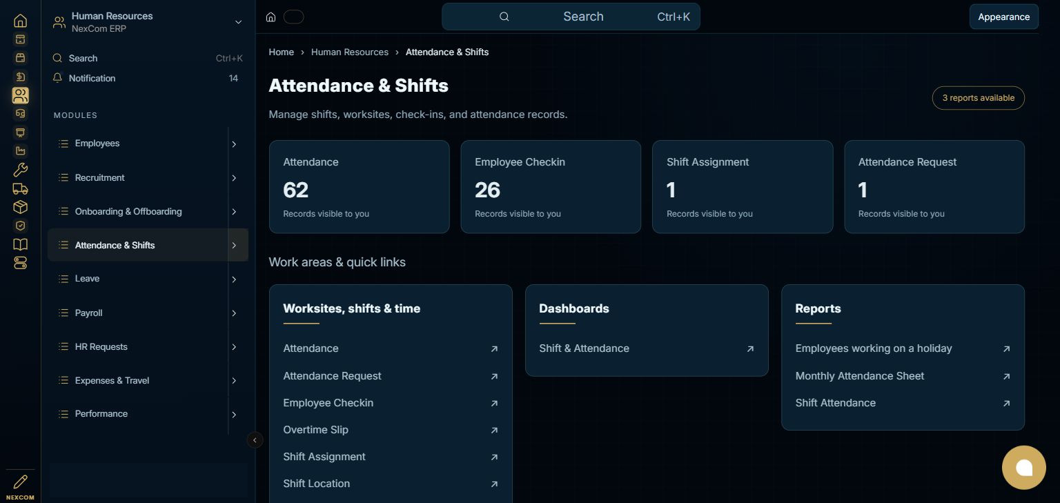Viewport: 1060px width, 503px height.
Task: Expand the Leave module chevron
Action: pyautogui.click(x=234, y=279)
